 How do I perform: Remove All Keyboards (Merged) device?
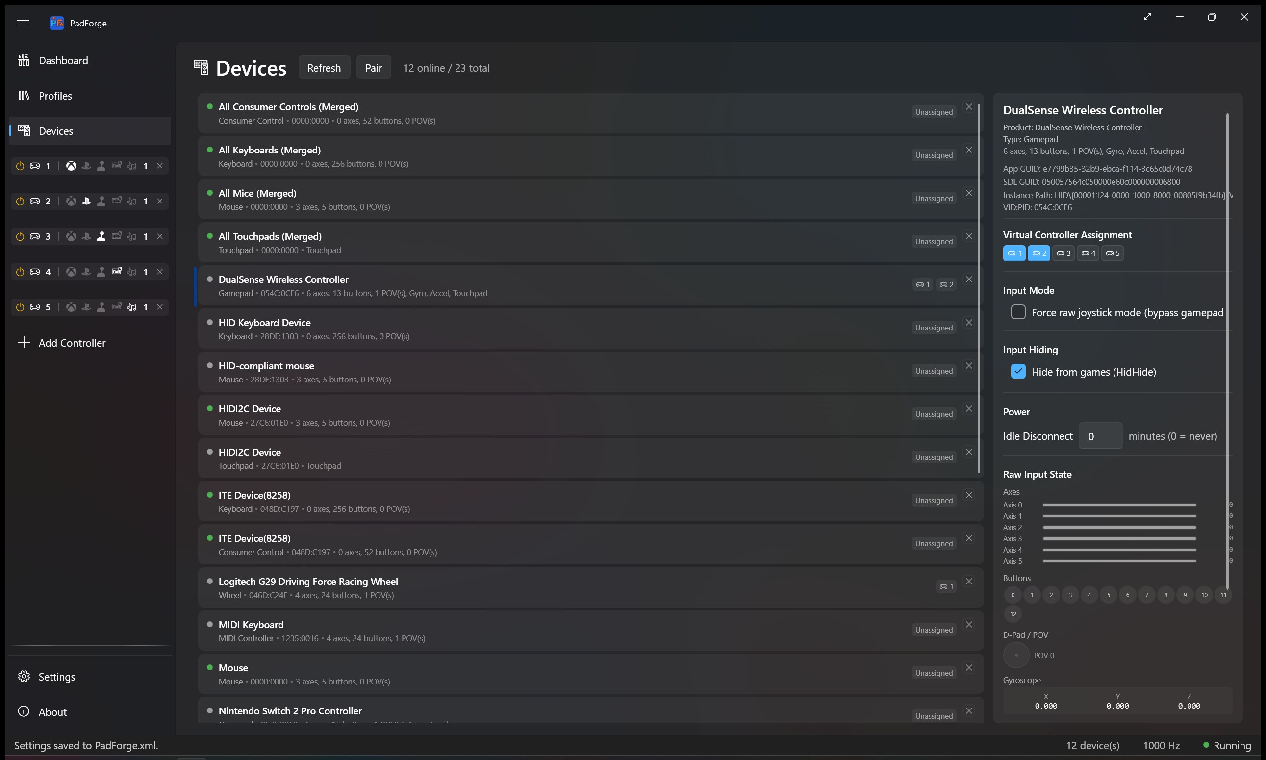(969, 150)
